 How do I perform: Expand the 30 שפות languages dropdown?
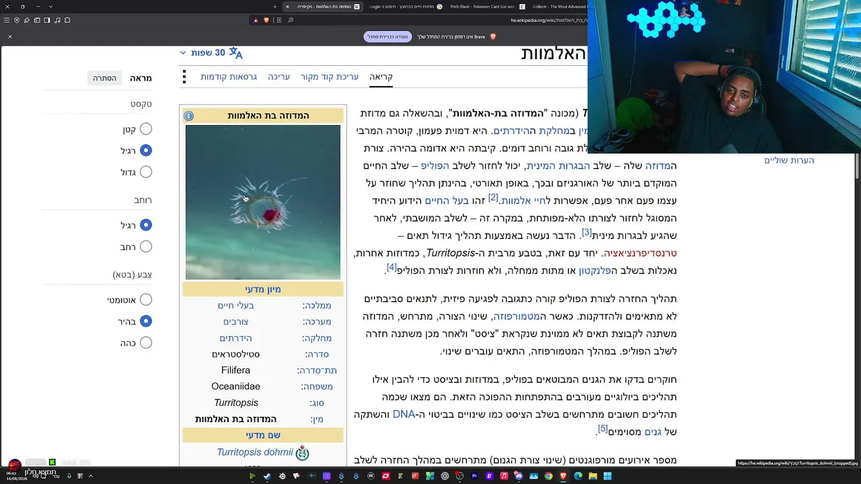(210, 52)
